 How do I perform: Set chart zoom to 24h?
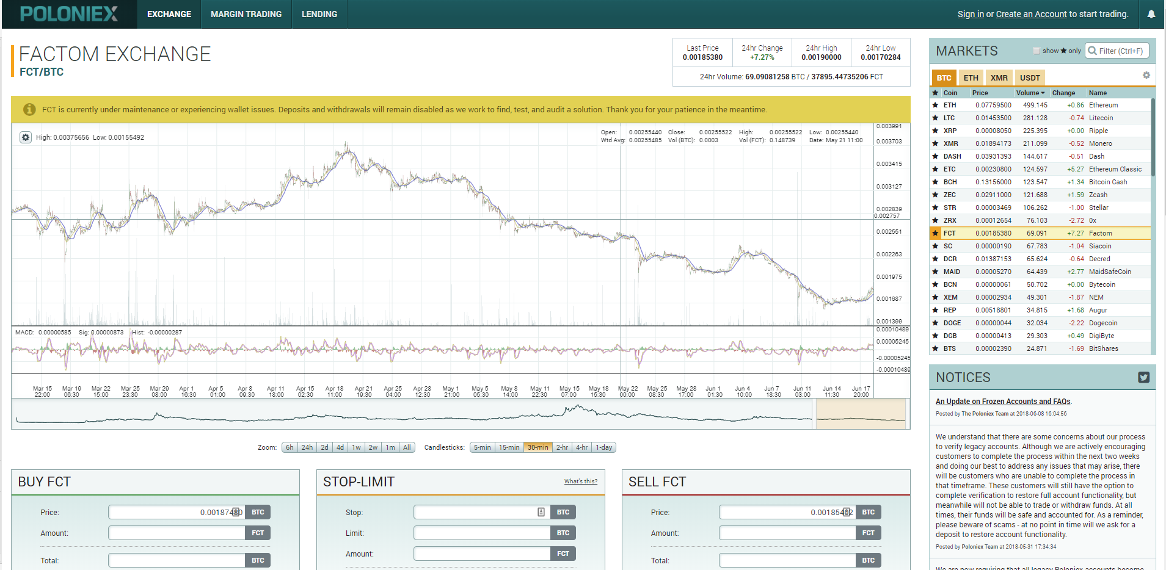307,447
